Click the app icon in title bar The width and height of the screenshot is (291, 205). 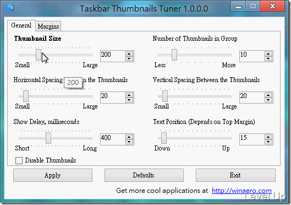10,8
